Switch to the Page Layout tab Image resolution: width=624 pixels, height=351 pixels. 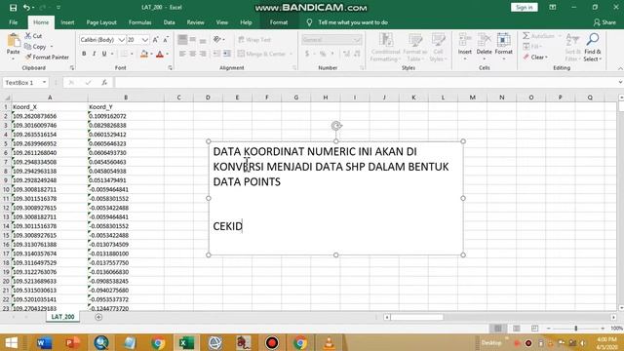click(101, 22)
